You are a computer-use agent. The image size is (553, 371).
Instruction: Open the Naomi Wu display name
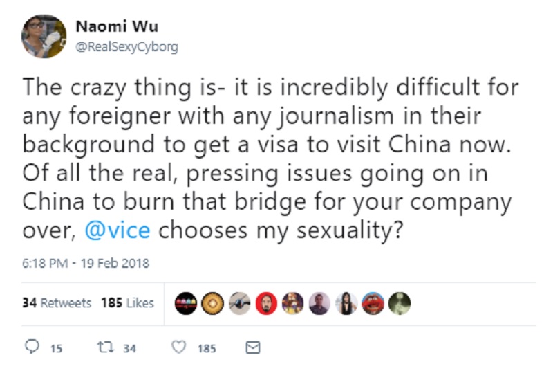(x=117, y=26)
